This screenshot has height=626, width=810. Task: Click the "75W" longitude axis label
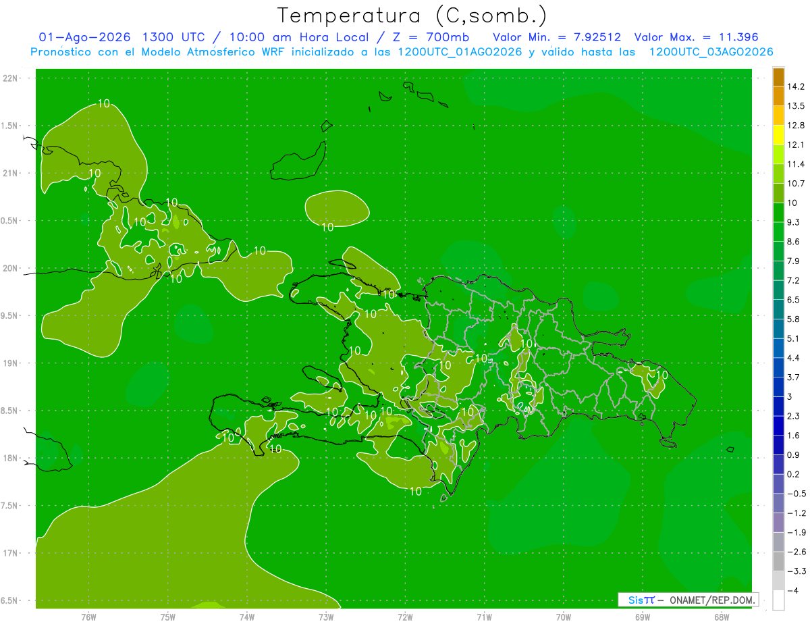pyautogui.click(x=167, y=617)
